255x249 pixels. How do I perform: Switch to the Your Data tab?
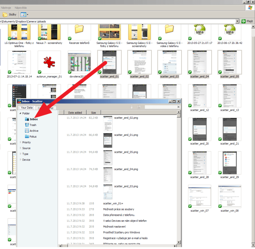click(27, 108)
